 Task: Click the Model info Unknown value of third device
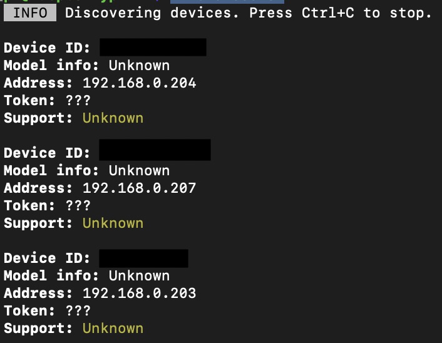coord(139,275)
